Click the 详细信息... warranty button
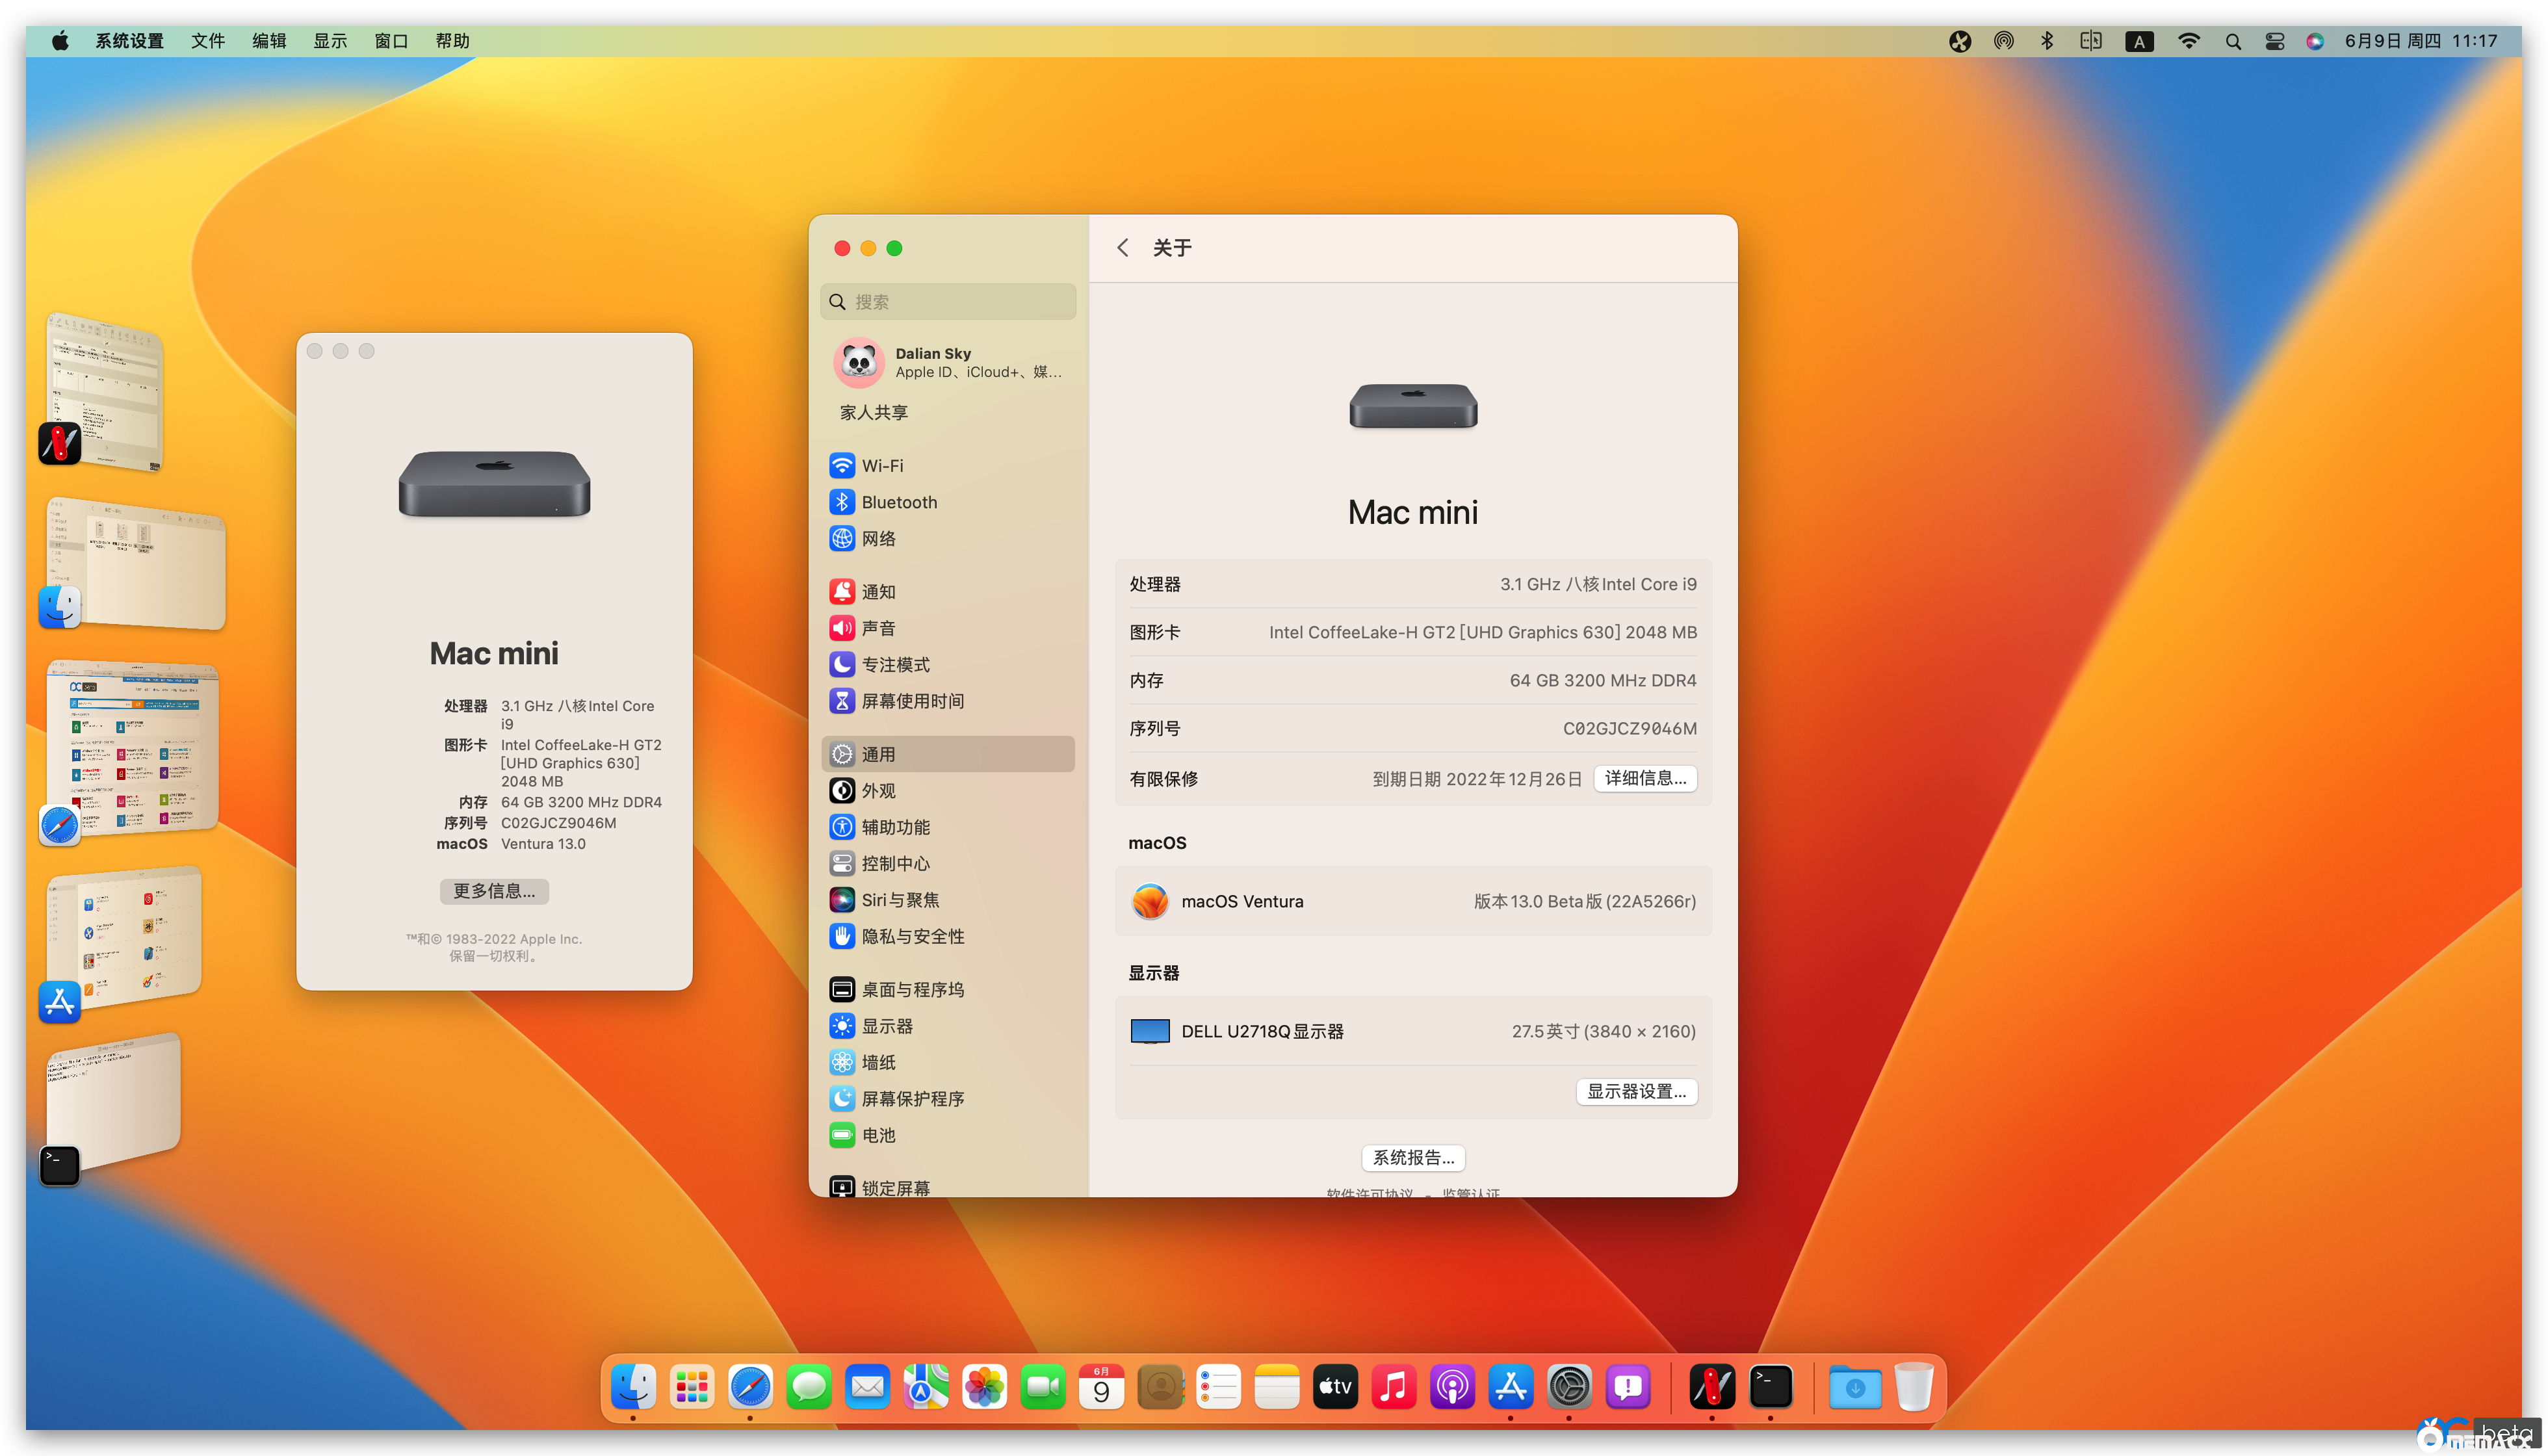This screenshot has height=1456, width=2548. (1644, 778)
